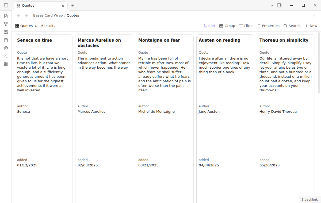
Task: Navigate back with arrow icon
Action: pyautogui.click(x=19, y=15)
